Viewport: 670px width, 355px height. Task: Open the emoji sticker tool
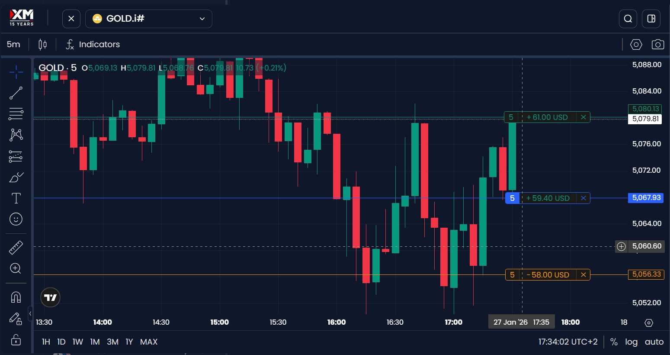[x=16, y=219]
